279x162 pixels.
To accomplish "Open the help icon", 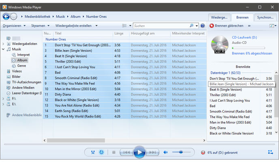I will click(202, 26).
